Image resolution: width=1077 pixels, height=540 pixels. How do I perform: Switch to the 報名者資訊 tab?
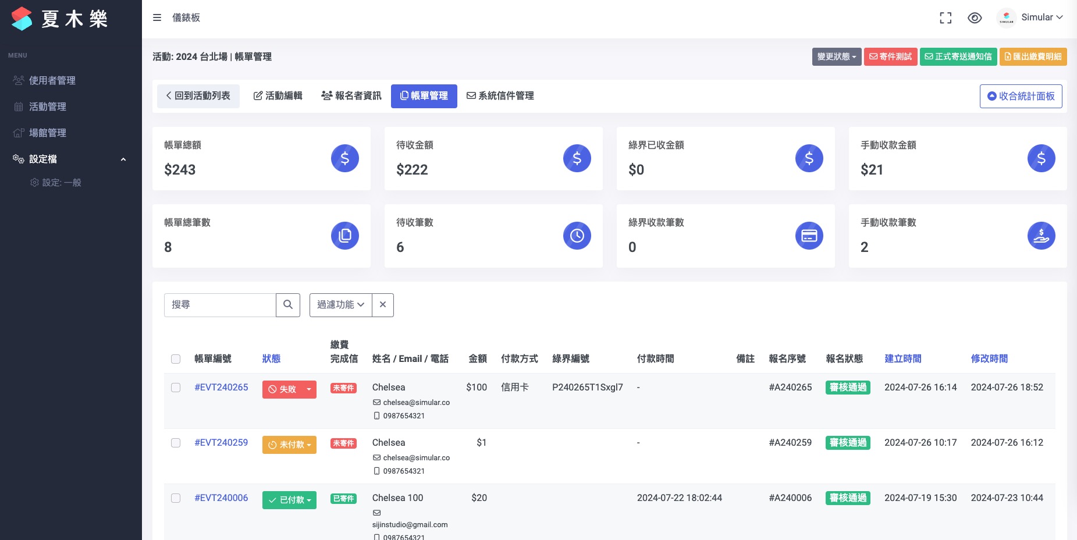pos(351,96)
